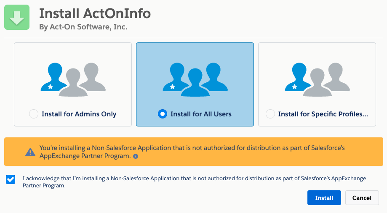Click the Install ActOnInfo heading
Screen dimensions: 387x213
click(95, 13)
